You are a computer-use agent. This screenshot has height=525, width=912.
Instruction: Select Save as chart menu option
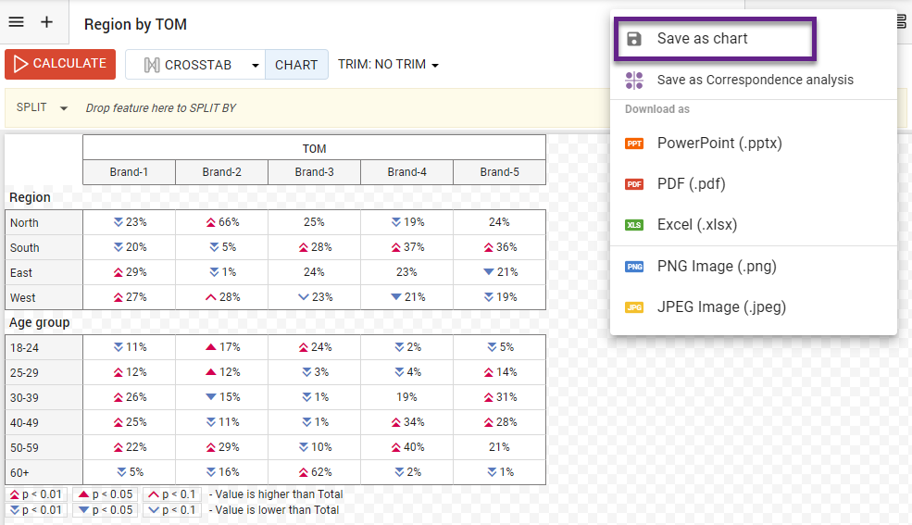(703, 39)
